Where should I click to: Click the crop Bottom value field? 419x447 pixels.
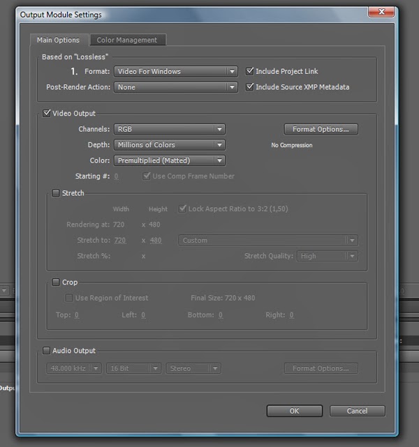click(x=221, y=315)
